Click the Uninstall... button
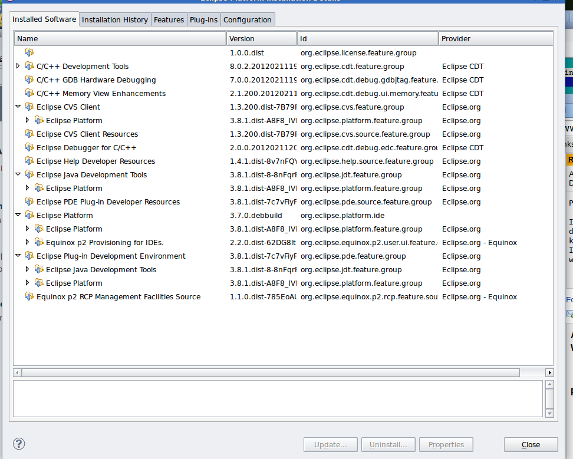 click(388, 444)
